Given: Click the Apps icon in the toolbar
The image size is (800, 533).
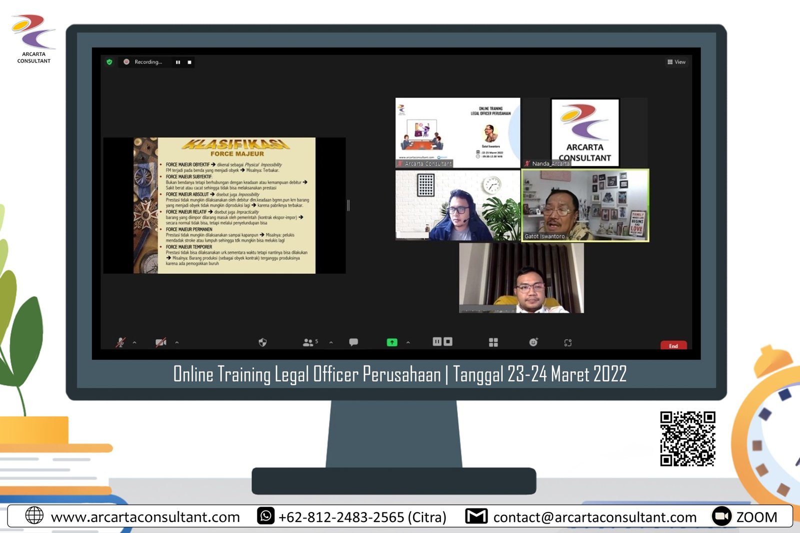Looking at the screenshot, I should 568,343.
